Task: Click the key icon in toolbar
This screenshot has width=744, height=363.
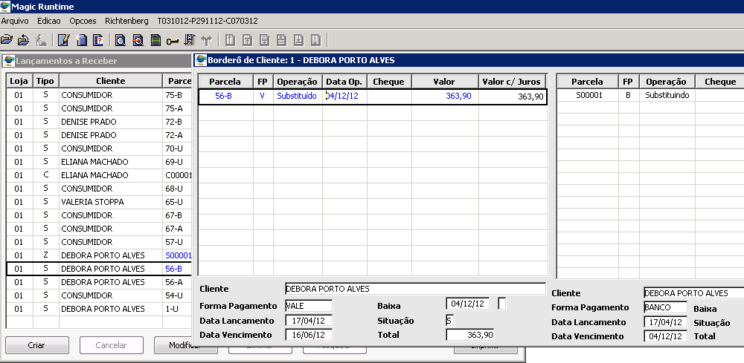Action: pyautogui.click(x=173, y=39)
